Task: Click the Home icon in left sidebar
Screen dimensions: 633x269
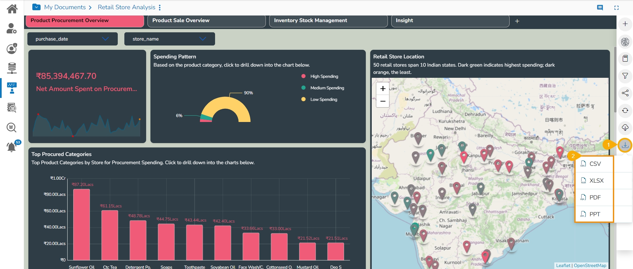Action: 12,9
